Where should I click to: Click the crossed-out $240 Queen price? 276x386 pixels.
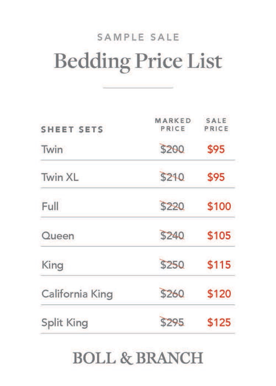[172, 235]
